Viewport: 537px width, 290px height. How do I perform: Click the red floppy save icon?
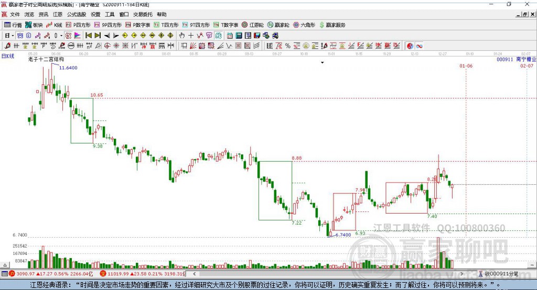click(257, 36)
